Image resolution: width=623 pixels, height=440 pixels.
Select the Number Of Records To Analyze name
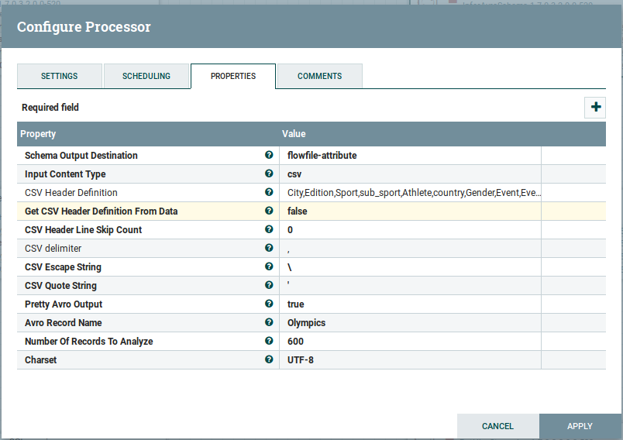pos(89,341)
